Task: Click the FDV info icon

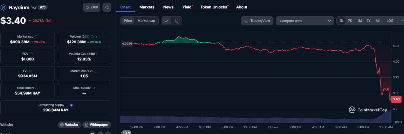Action: pyautogui.click(x=31, y=54)
